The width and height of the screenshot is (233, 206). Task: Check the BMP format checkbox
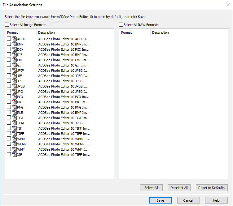tap(9, 44)
